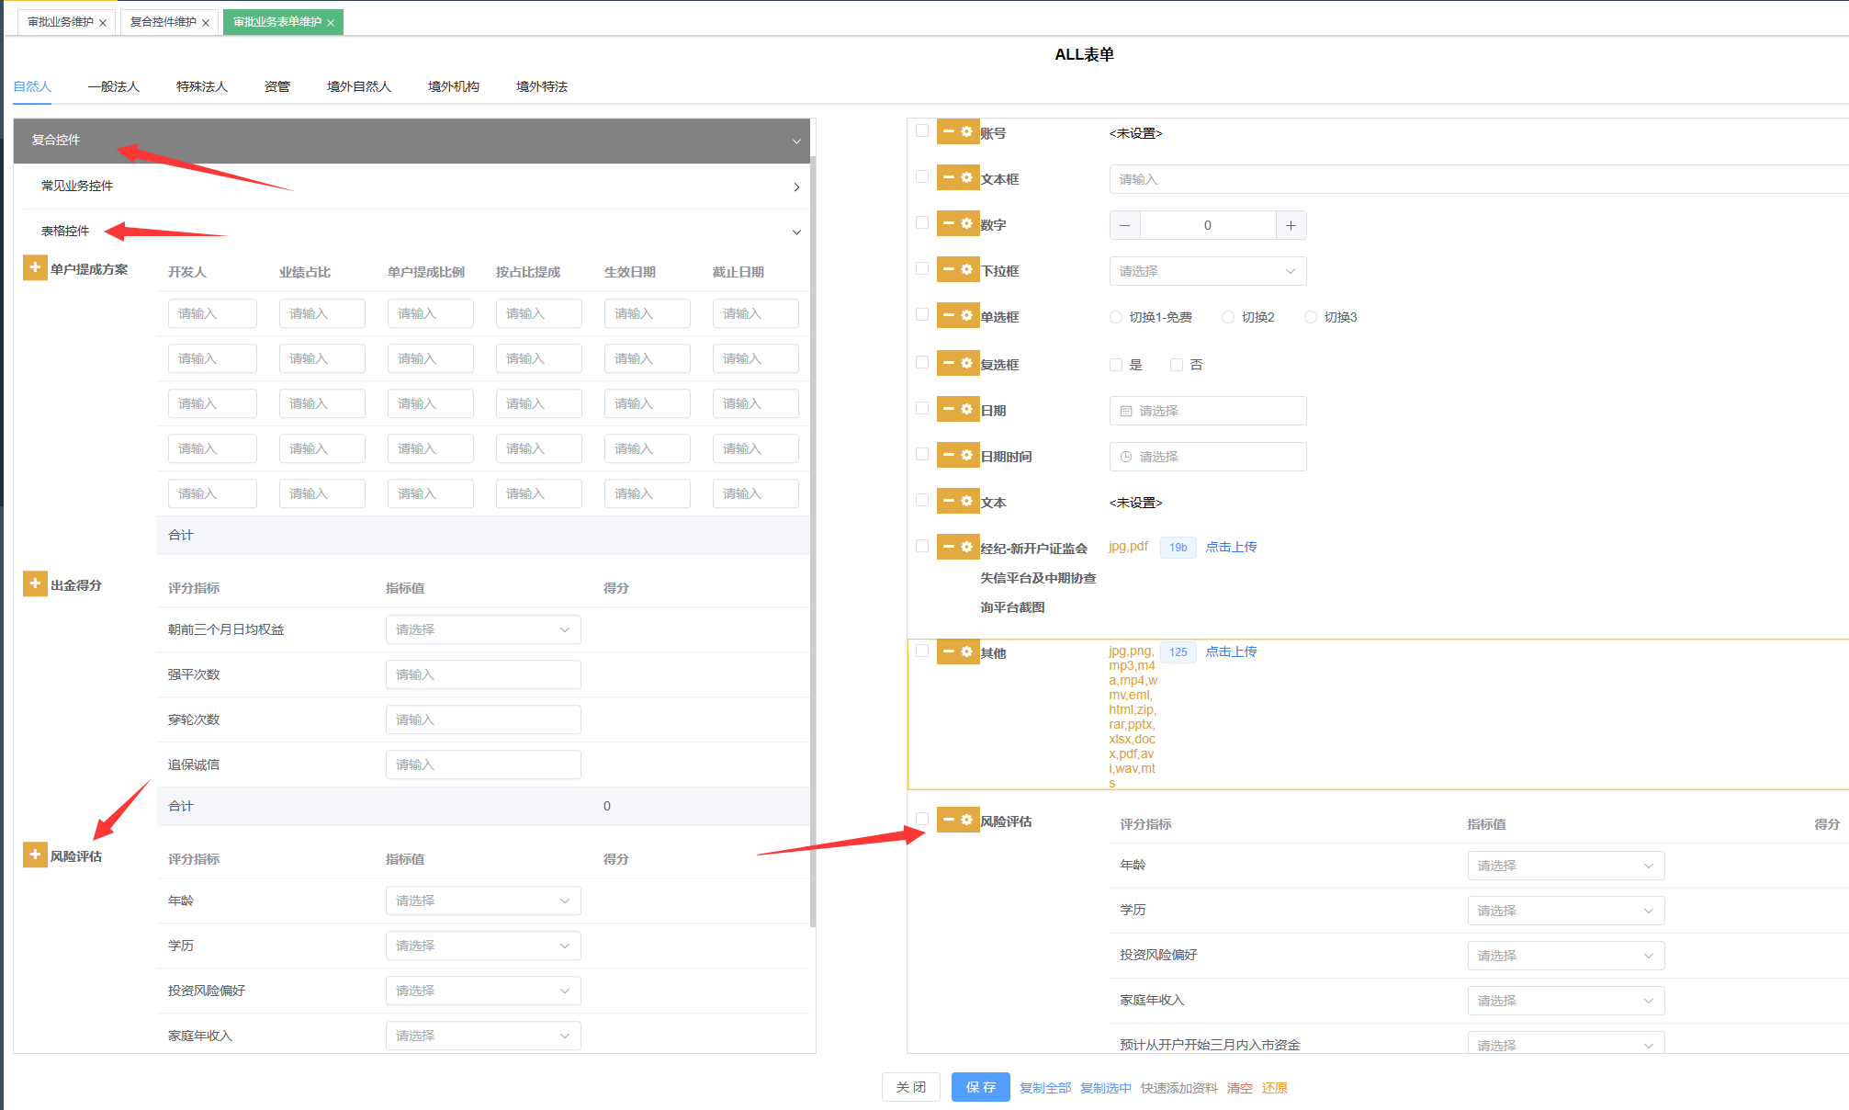The image size is (1849, 1110).
Task: Add the 风险评估 control with plus icon
Action: point(35,855)
